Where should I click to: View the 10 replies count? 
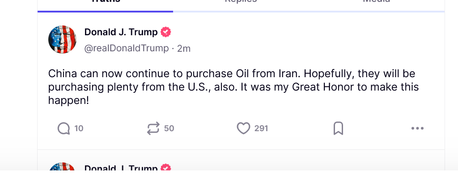[79, 128]
